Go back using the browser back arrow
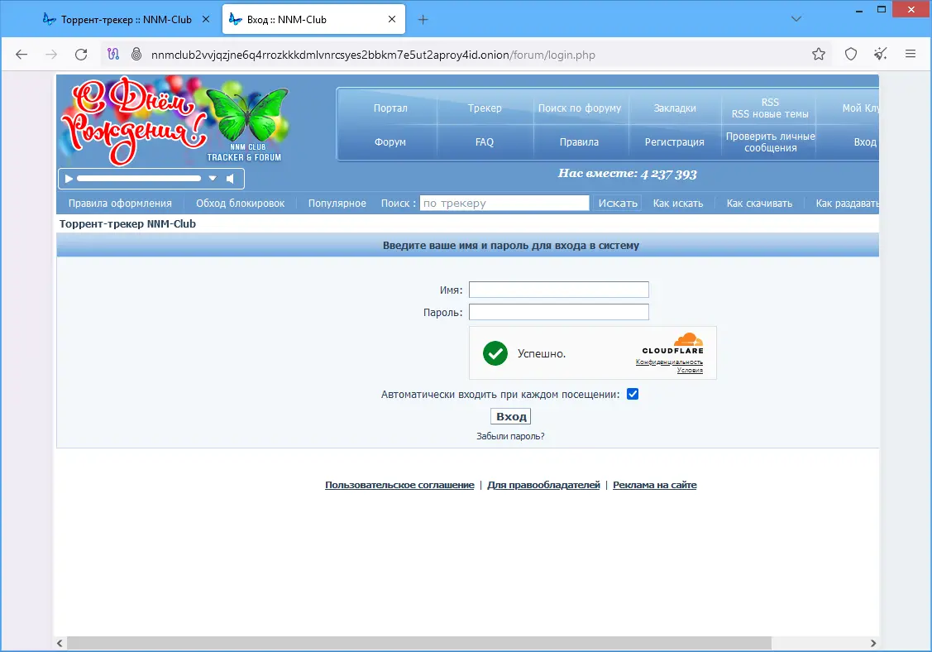Image resolution: width=932 pixels, height=652 pixels. pyautogui.click(x=22, y=55)
